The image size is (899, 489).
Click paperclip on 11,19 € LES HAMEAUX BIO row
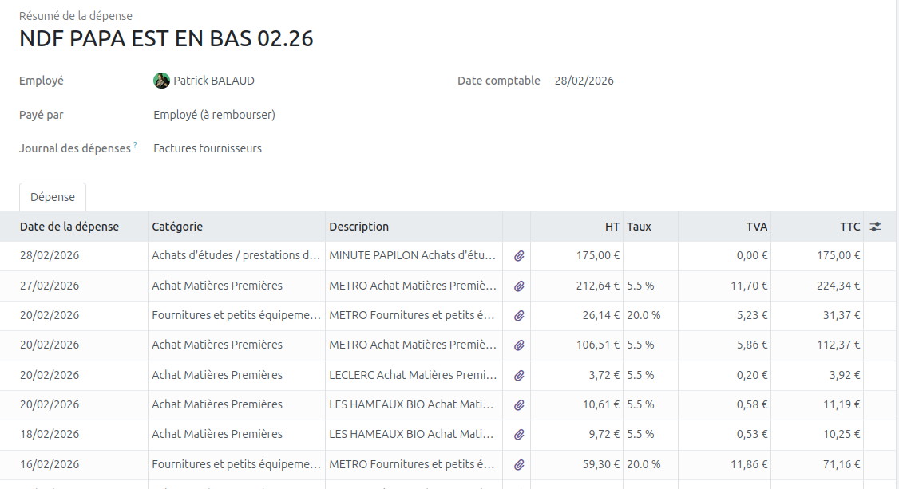click(519, 405)
